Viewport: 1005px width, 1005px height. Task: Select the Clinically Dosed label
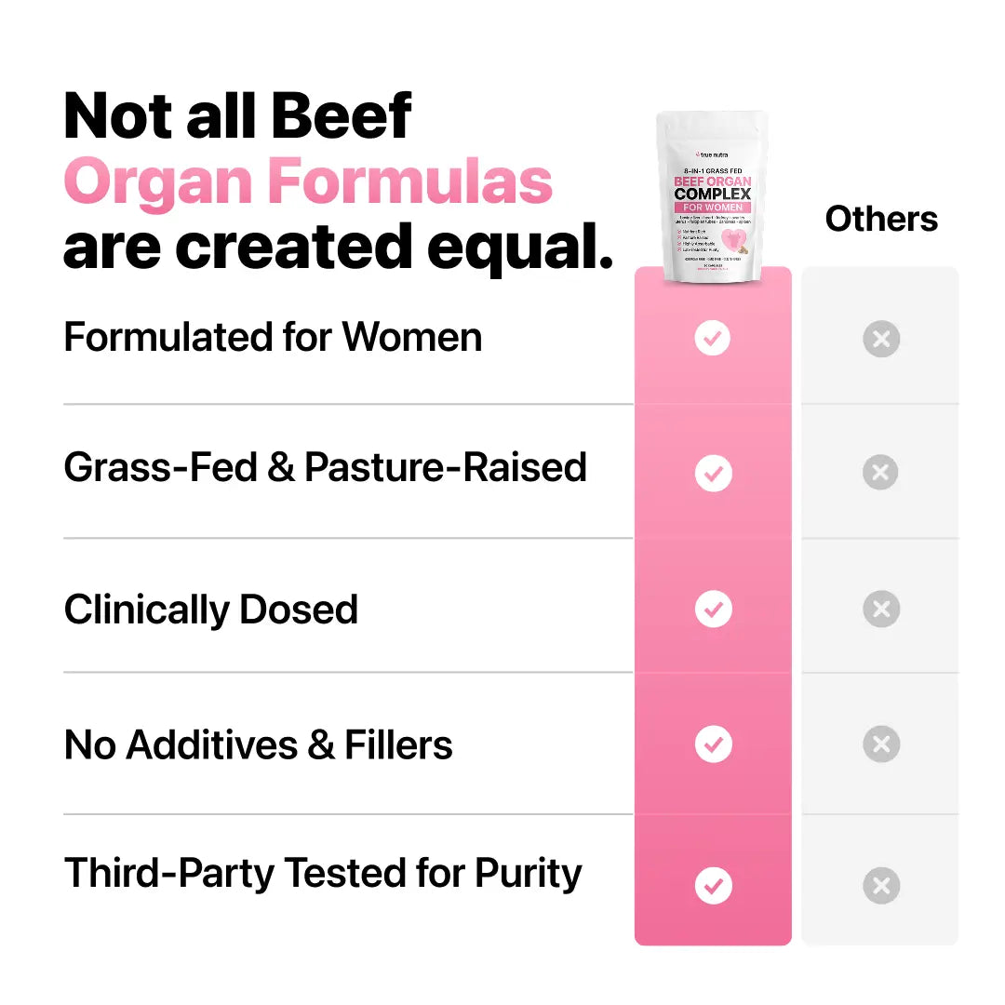(211, 610)
